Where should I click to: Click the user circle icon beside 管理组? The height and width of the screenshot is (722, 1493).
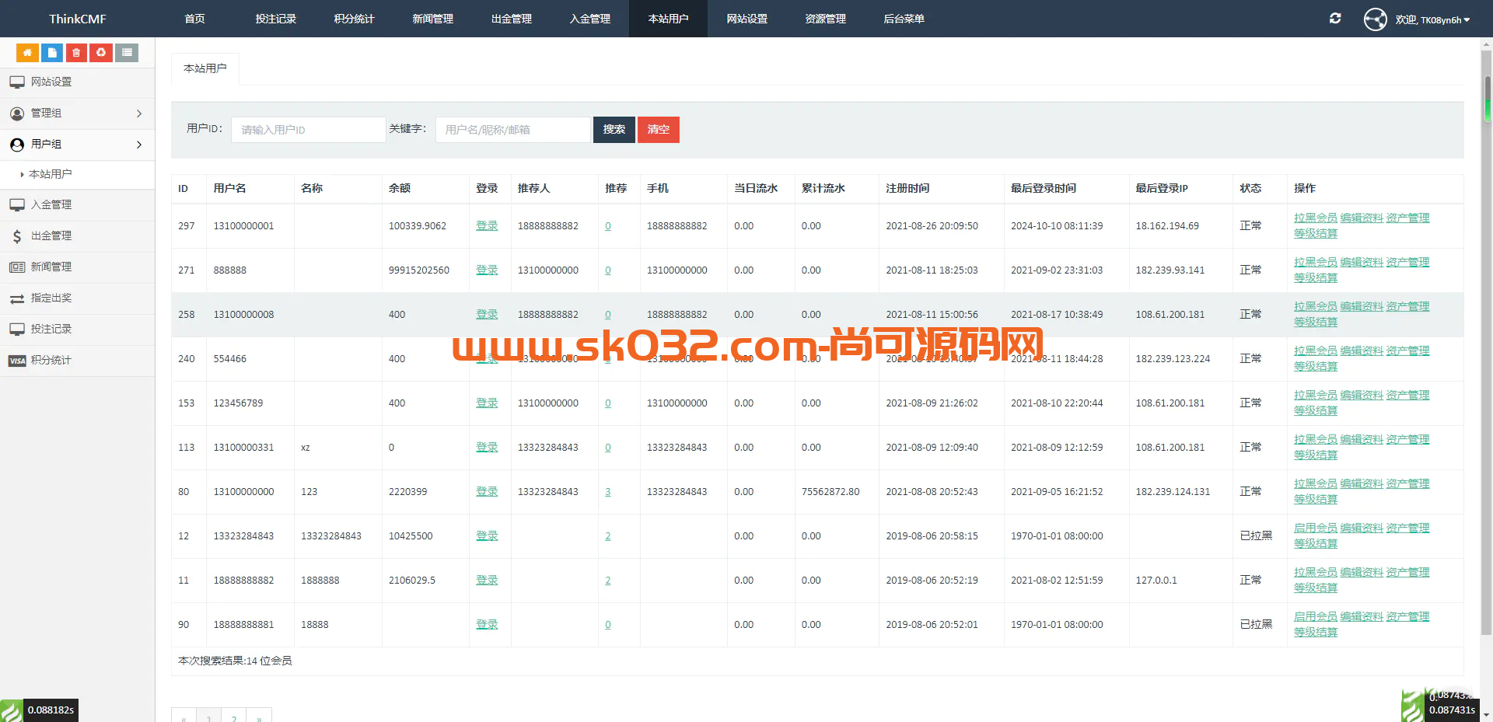pyautogui.click(x=17, y=113)
